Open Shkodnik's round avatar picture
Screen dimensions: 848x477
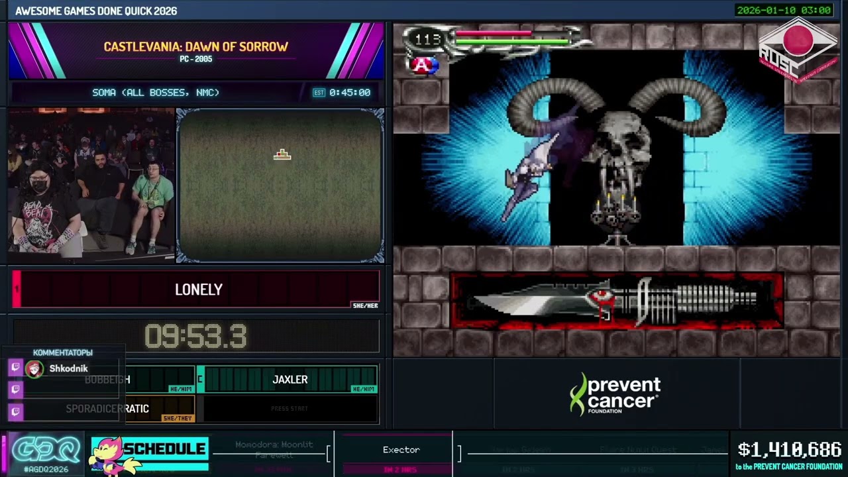(x=34, y=368)
